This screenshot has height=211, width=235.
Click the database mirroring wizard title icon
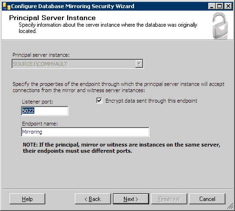7,6
